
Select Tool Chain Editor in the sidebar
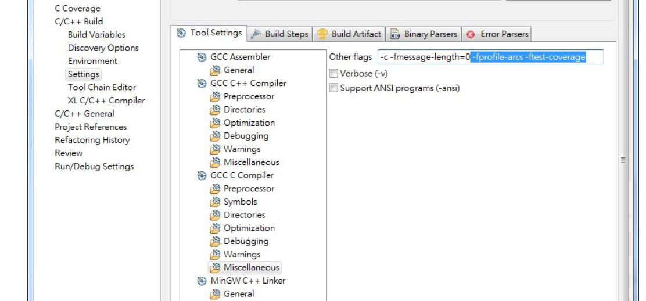102,87
